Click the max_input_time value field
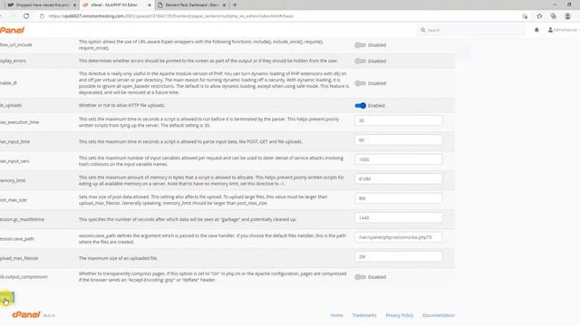 pos(399,140)
